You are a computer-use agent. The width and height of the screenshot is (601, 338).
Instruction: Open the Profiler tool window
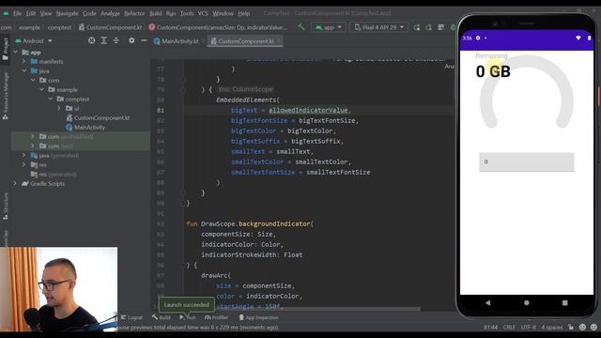(x=217, y=317)
